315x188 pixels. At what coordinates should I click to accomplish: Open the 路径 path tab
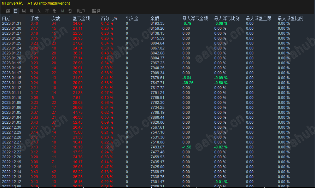point(96,11)
